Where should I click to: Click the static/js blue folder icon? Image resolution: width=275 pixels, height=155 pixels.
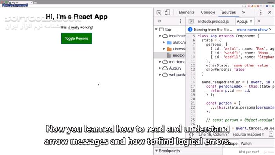click(169, 42)
